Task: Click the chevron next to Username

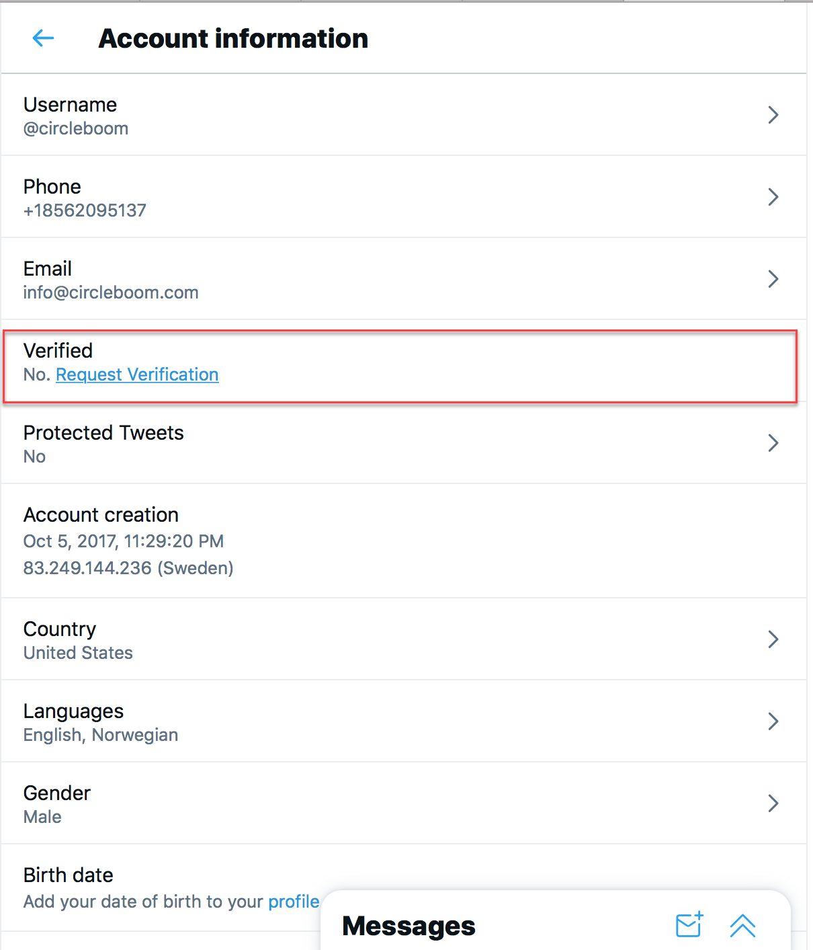Action: [x=773, y=115]
